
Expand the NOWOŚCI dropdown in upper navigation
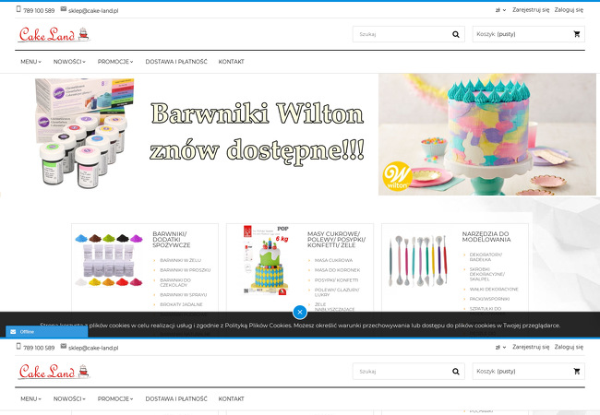[x=69, y=62]
